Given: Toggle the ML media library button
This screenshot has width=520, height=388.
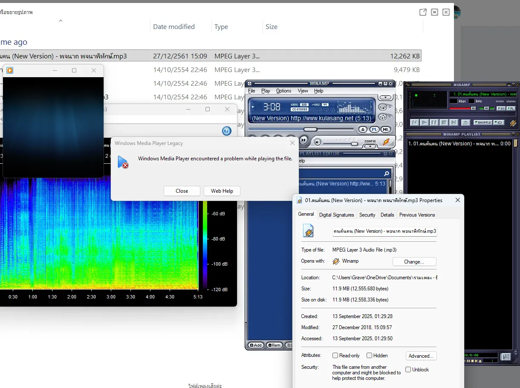Looking at the screenshot, I should click(x=386, y=129).
